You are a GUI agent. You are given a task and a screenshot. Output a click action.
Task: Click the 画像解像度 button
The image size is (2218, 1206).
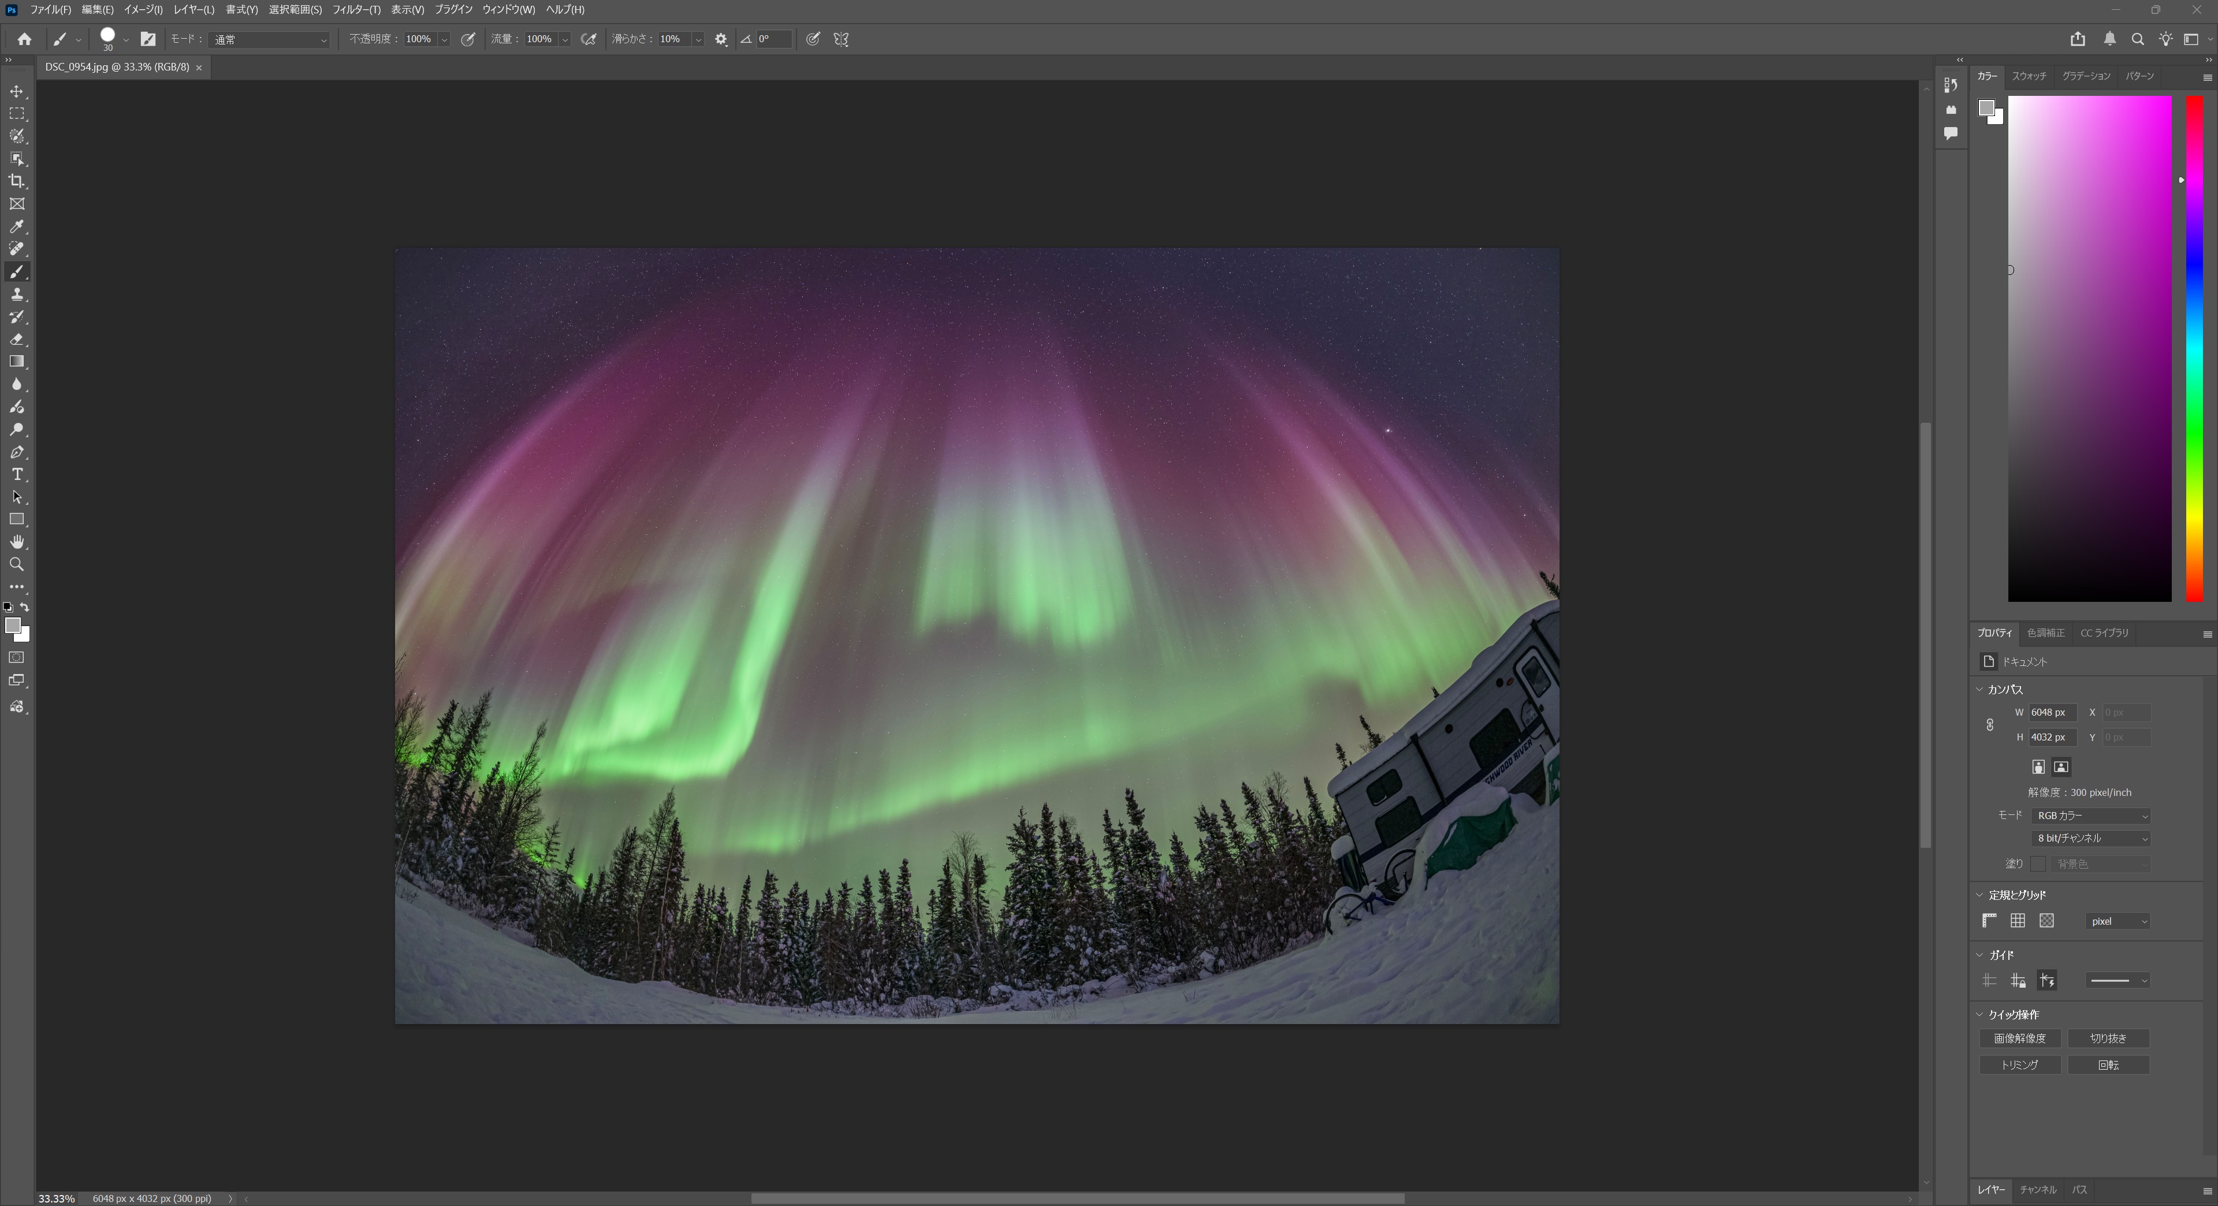click(2019, 1038)
